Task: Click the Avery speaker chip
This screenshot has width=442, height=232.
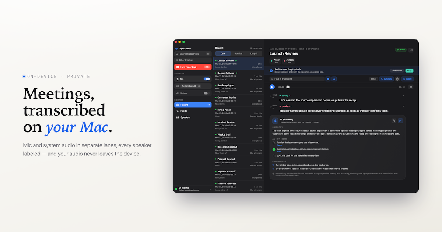Action: pyautogui.click(x=275, y=61)
